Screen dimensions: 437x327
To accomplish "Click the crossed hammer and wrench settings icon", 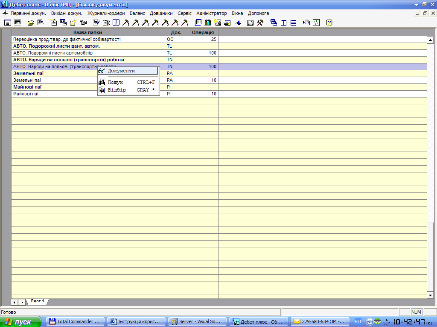I will click(x=260, y=23).
